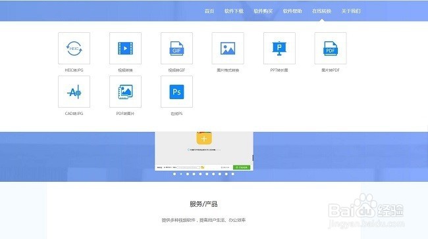The image size is (428, 239).
Task: Launch the 在线PS Photoshop icon
Action: (x=176, y=92)
